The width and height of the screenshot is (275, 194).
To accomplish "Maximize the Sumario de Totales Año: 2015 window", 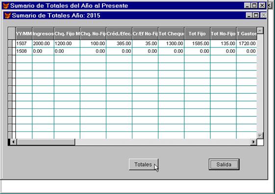I will 256,15.
